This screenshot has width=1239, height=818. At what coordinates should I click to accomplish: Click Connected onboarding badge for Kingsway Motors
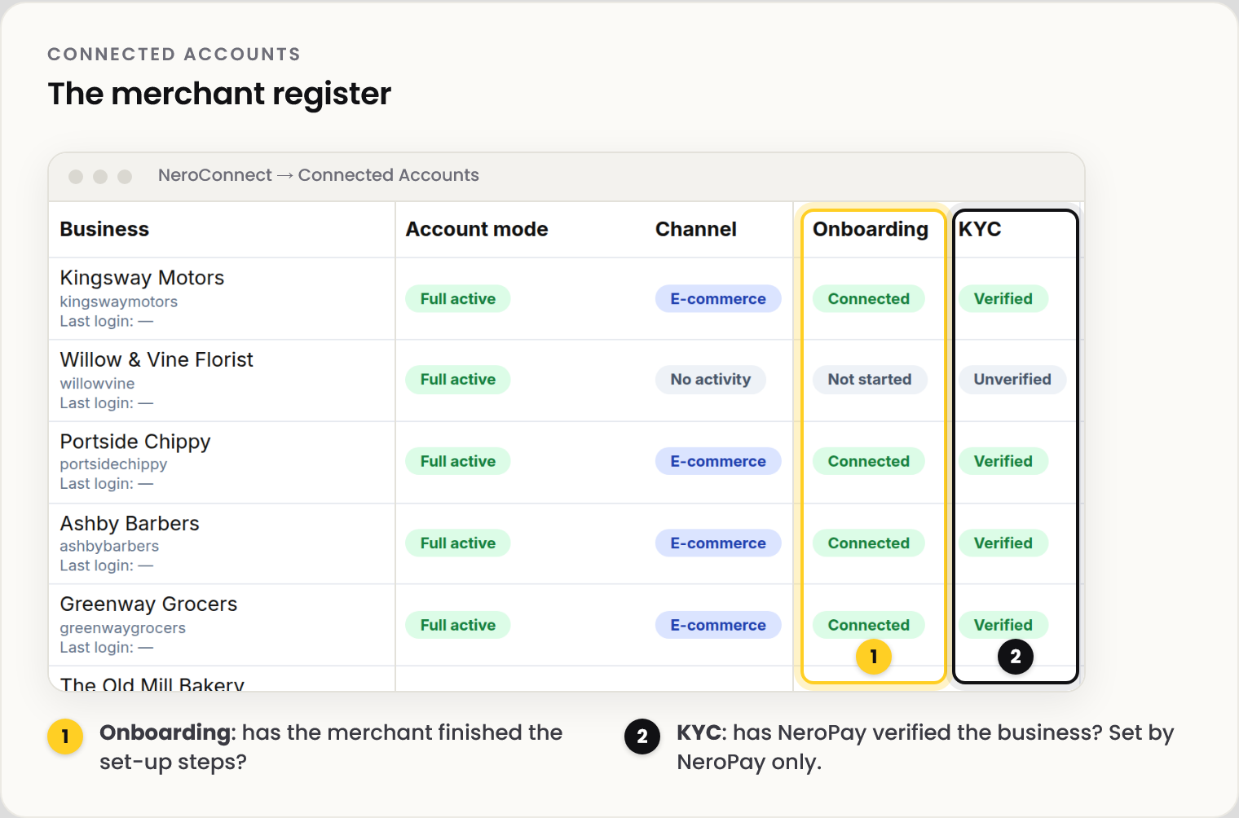(869, 299)
